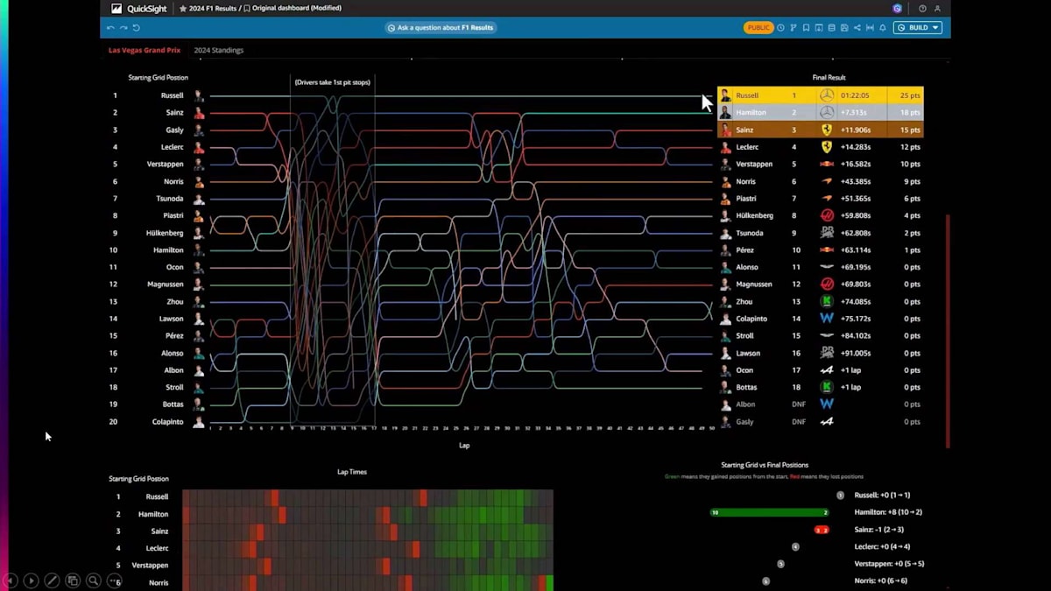Toggle the favorite star for 2024 F1 Results
Image resolution: width=1051 pixels, height=591 pixels.
coord(183,8)
